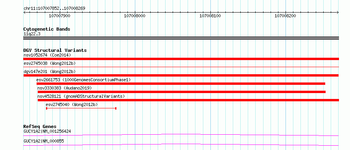Open the nsv3330383 (Audano2019) label

(x=64, y=88)
